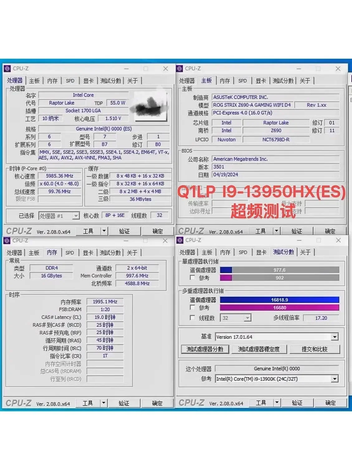The image size is (352, 470).
Task: Select the 显卡 graphics tab on the mainboard window
Action: tap(261, 81)
